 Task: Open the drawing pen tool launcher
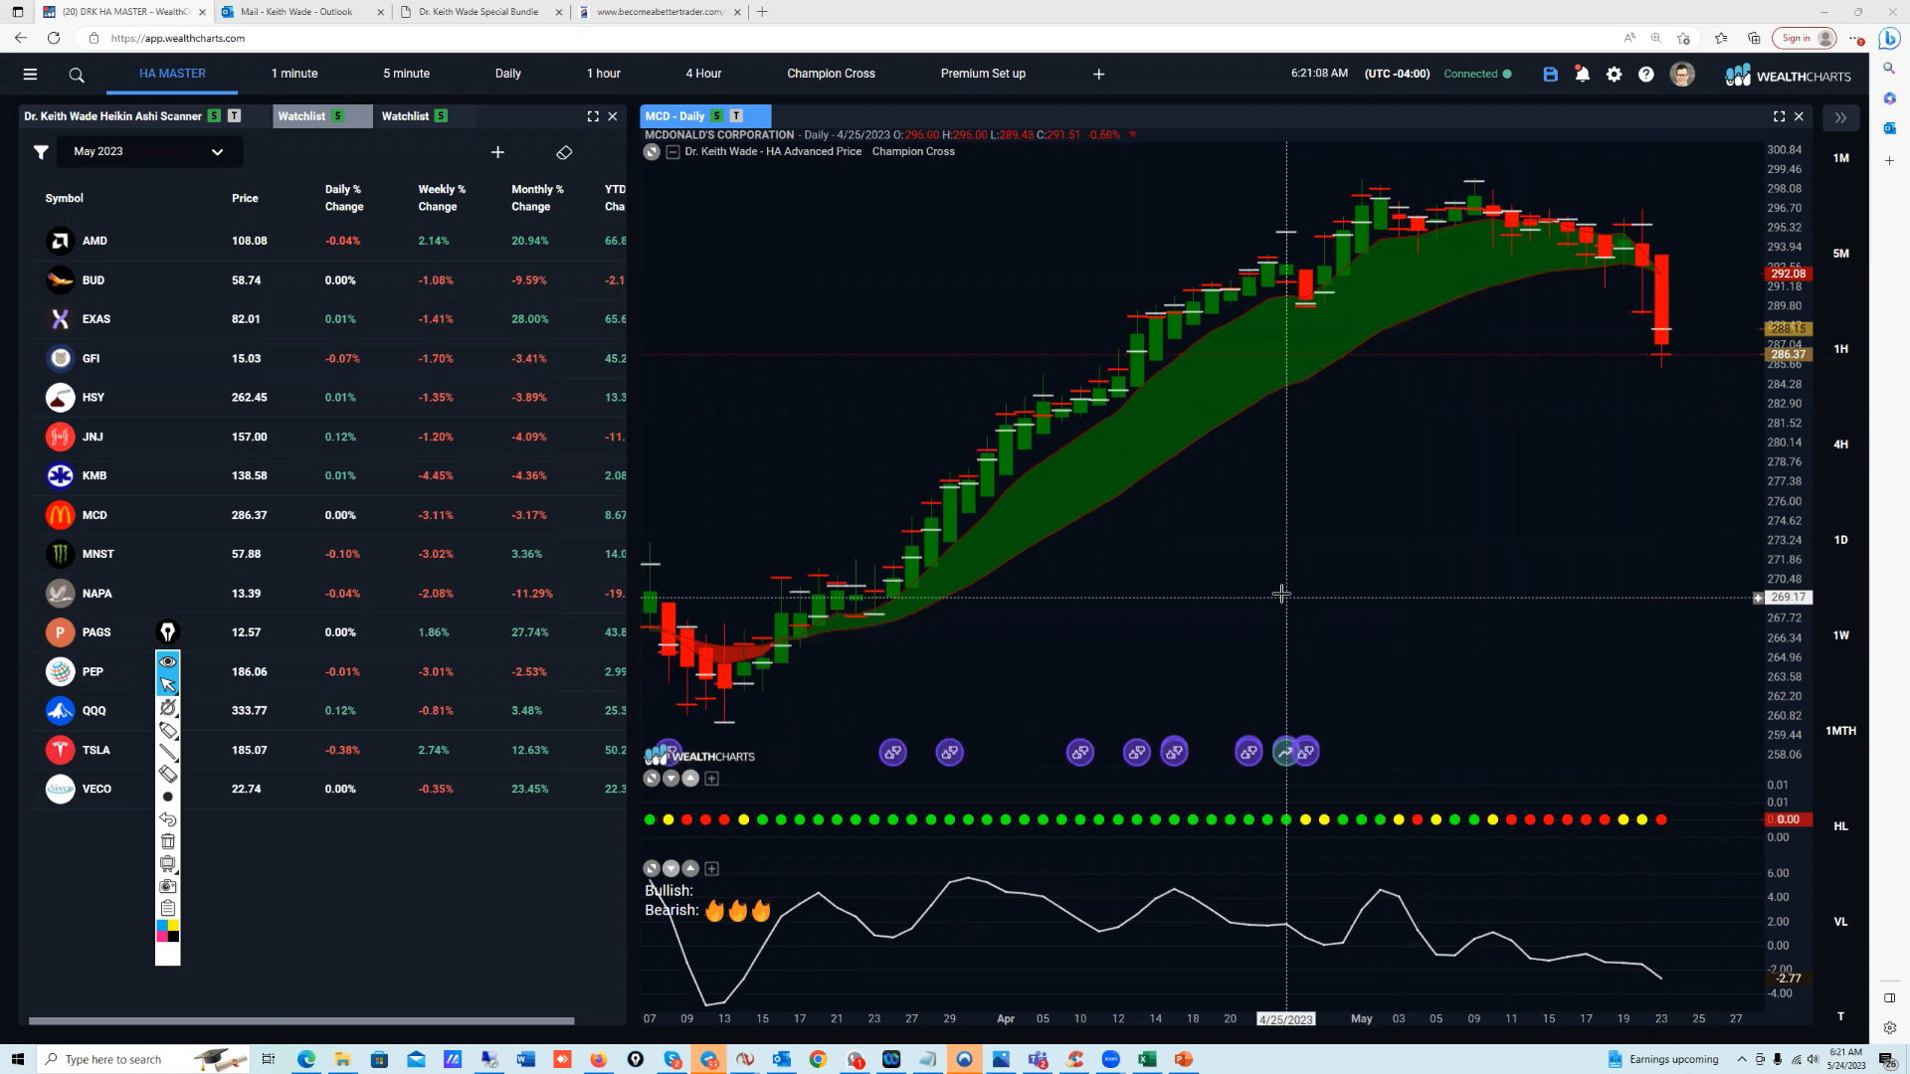[167, 631]
